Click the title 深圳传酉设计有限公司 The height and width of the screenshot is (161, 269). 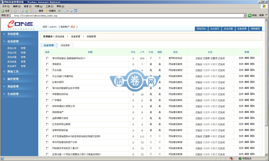click(63, 106)
